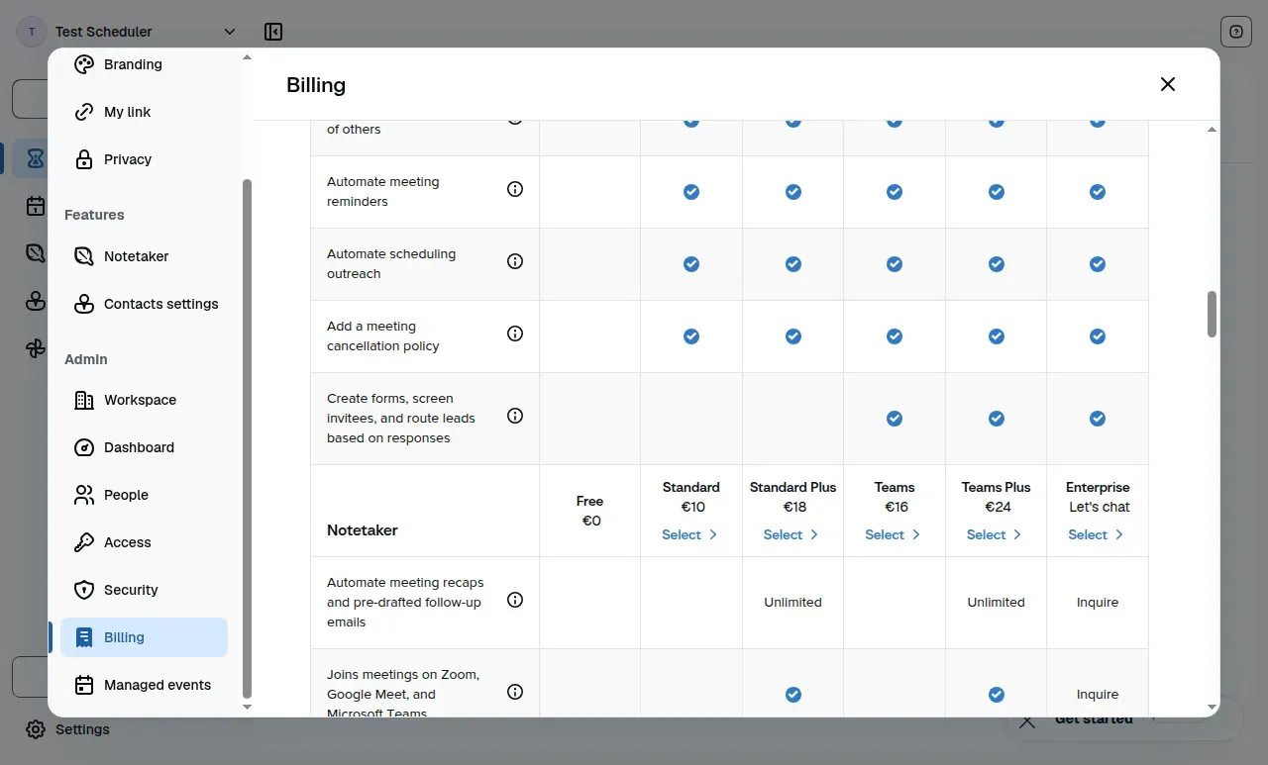1268x765 pixels.
Task: Click info icon for Create forms row
Action: click(x=515, y=416)
